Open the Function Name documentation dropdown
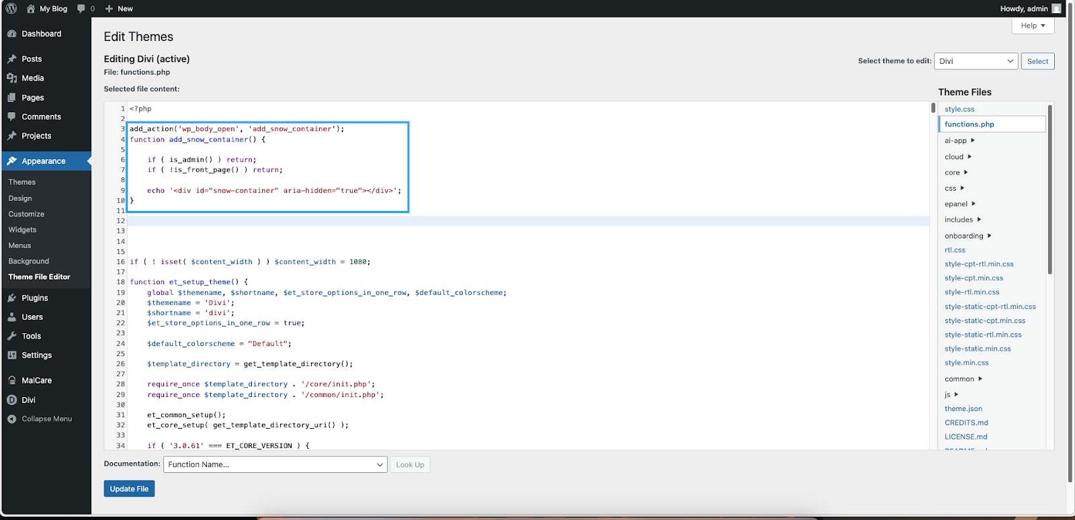 tap(275, 464)
